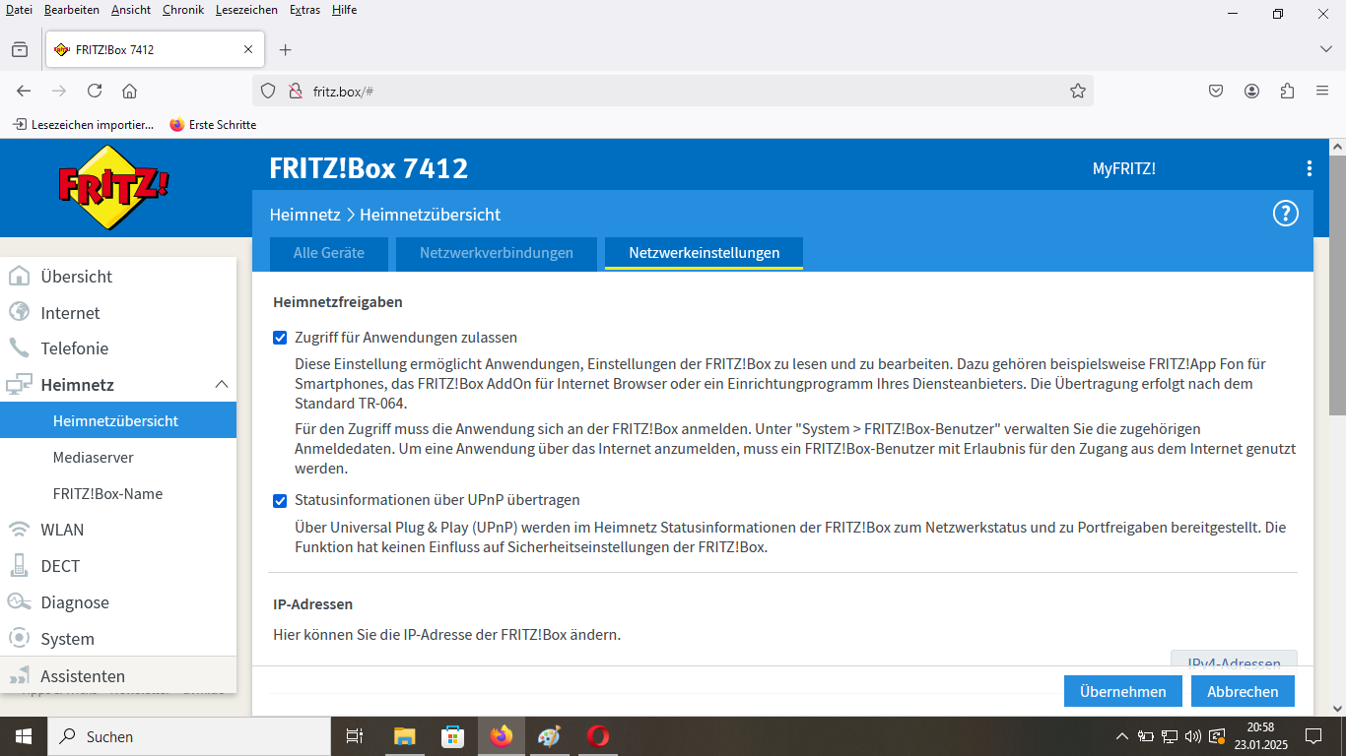Open File Explorer from the taskbar

[404, 736]
